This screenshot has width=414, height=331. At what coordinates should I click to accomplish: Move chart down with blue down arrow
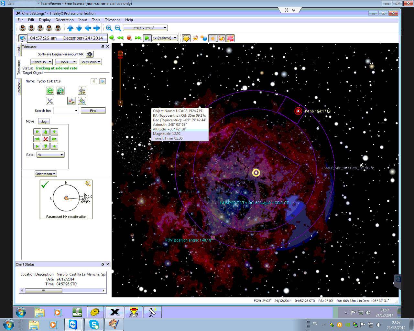pyautogui.click(x=79, y=28)
